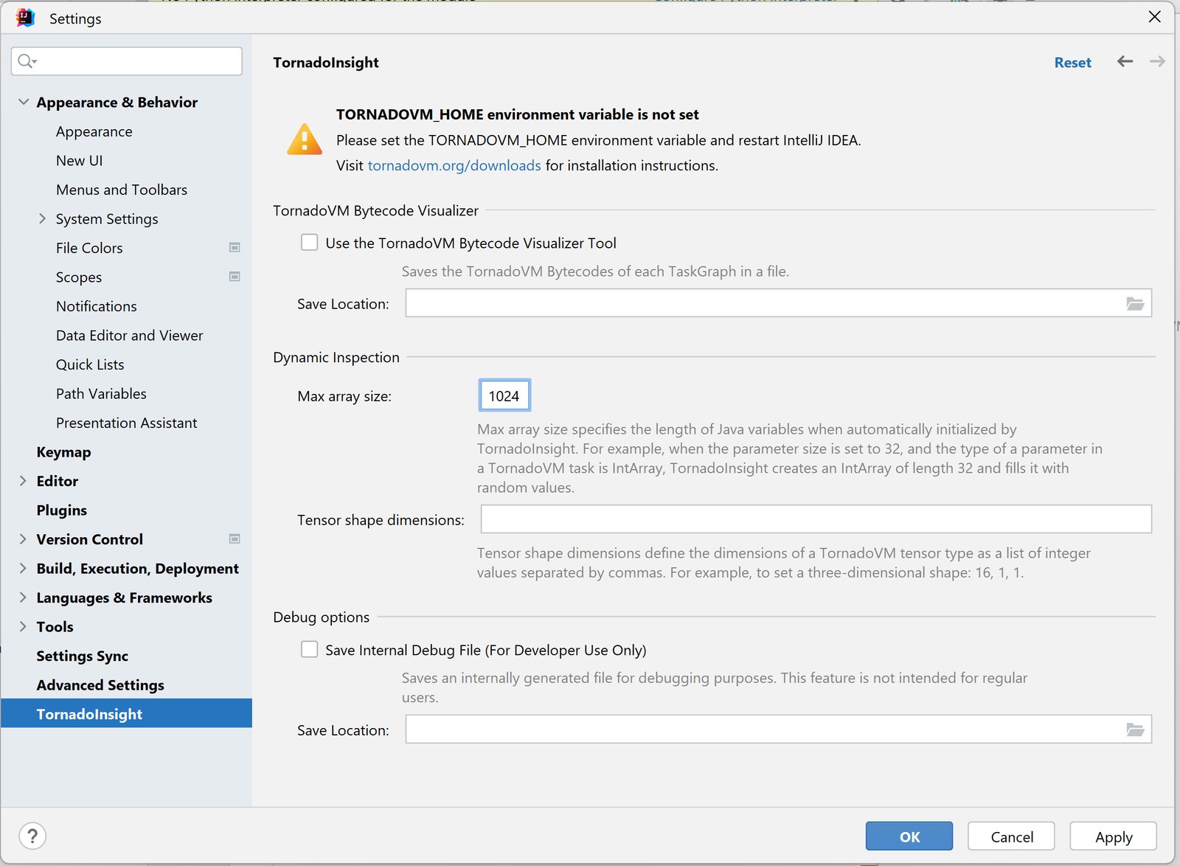
Task: Collapse the Appearance & Behavior section
Action: click(24, 102)
